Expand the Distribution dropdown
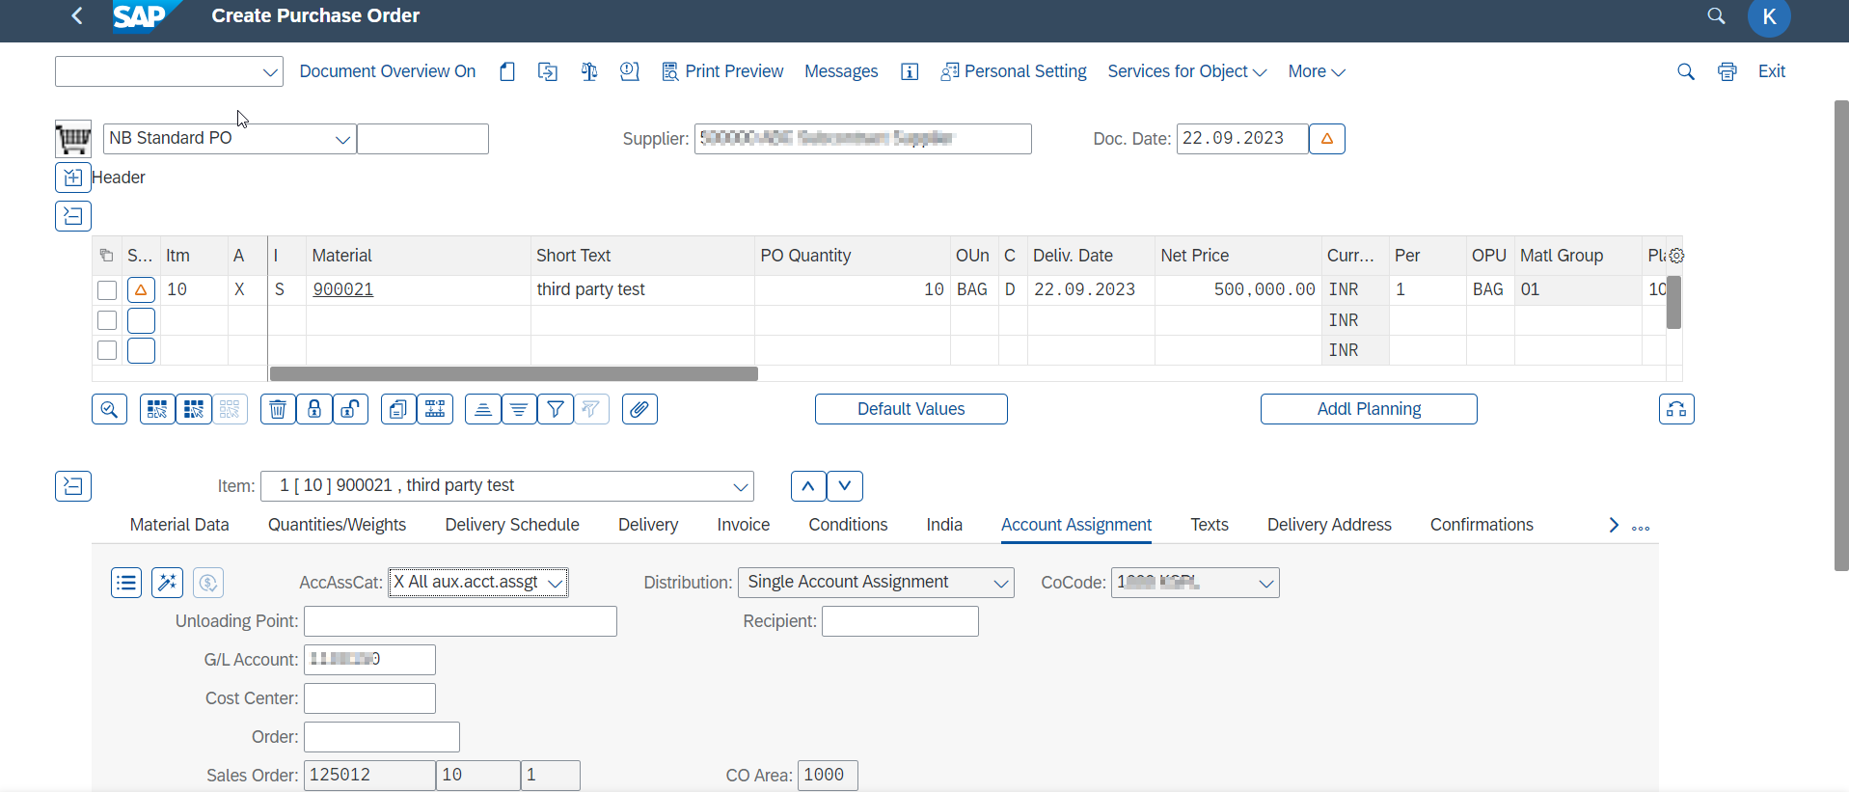 pyautogui.click(x=1000, y=583)
